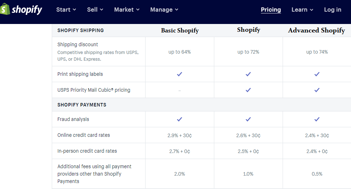
Task: Click the Additional fees row label text
Action: [x=94, y=174]
